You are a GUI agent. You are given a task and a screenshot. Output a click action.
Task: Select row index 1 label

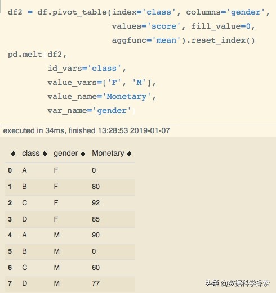[10, 187]
